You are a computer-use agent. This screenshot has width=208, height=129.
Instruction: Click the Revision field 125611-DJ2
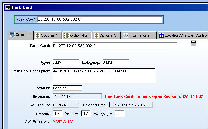(77, 96)
